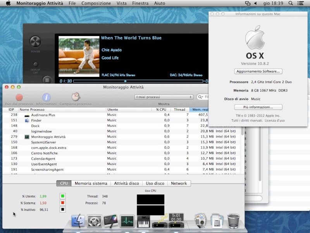Open the Trash in Dock
This screenshot has height=233, width=310.
coord(233,221)
